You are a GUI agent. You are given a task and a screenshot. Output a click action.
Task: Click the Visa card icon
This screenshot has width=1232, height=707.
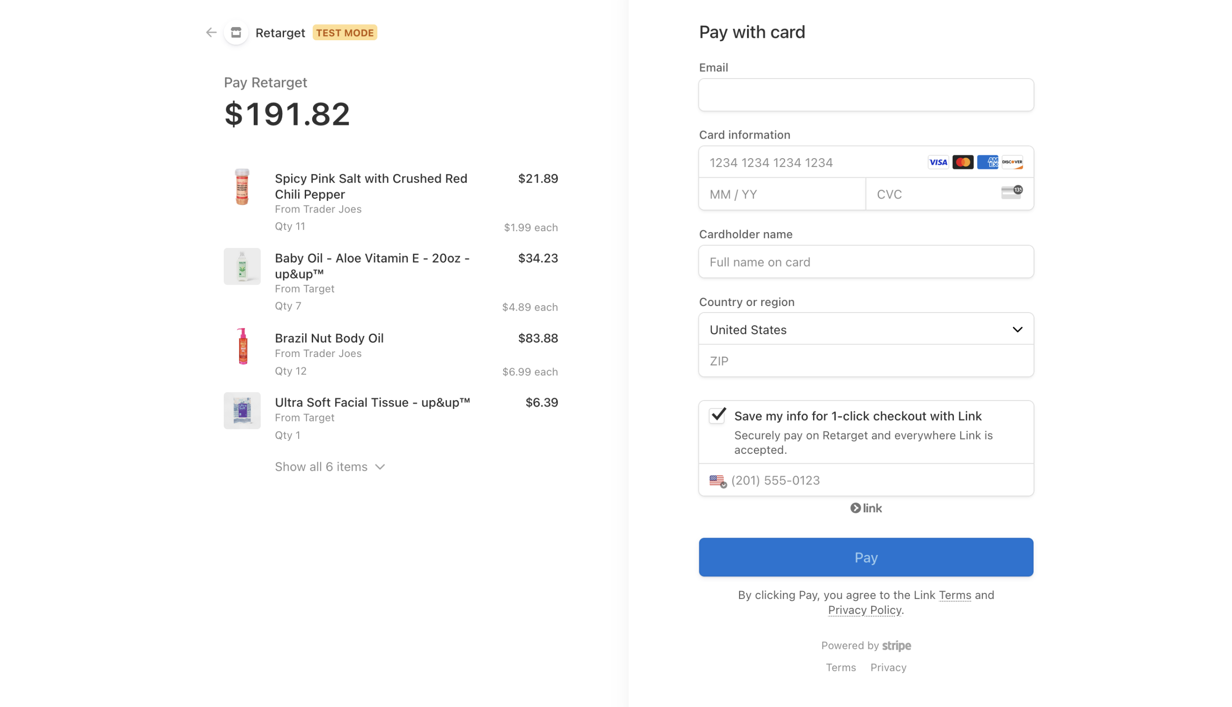coord(938,162)
